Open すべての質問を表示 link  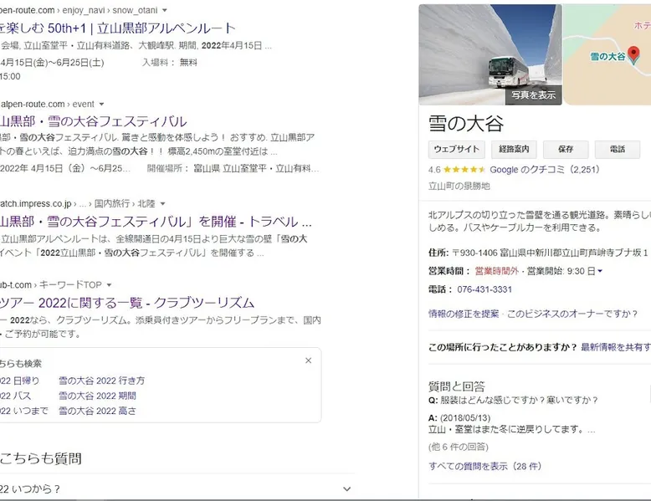point(484,466)
